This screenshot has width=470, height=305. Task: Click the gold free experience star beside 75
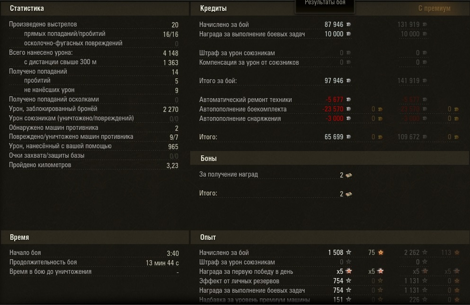click(381, 253)
